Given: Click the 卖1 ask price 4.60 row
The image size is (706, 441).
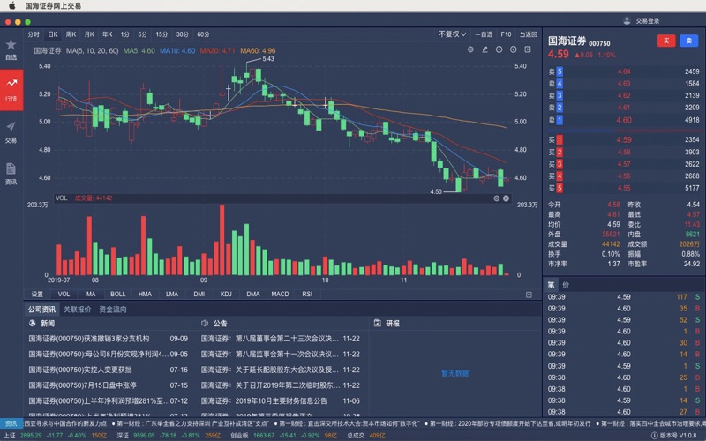Looking at the screenshot, I should pos(624,120).
